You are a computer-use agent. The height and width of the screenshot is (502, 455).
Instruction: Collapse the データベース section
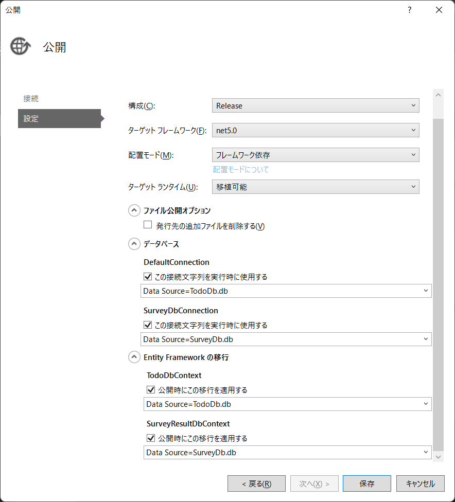pos(134,244)
